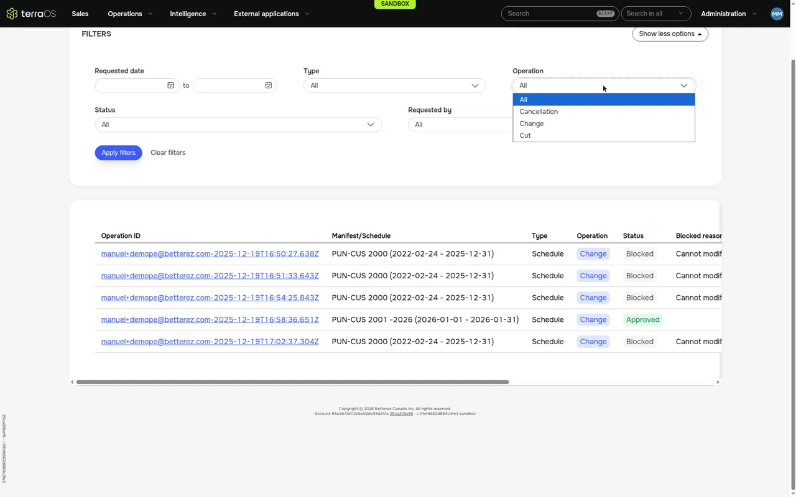
Task: Click 'PUN-CUS 2001 -2026' manifest cell
Action: [x=425, y=320]
